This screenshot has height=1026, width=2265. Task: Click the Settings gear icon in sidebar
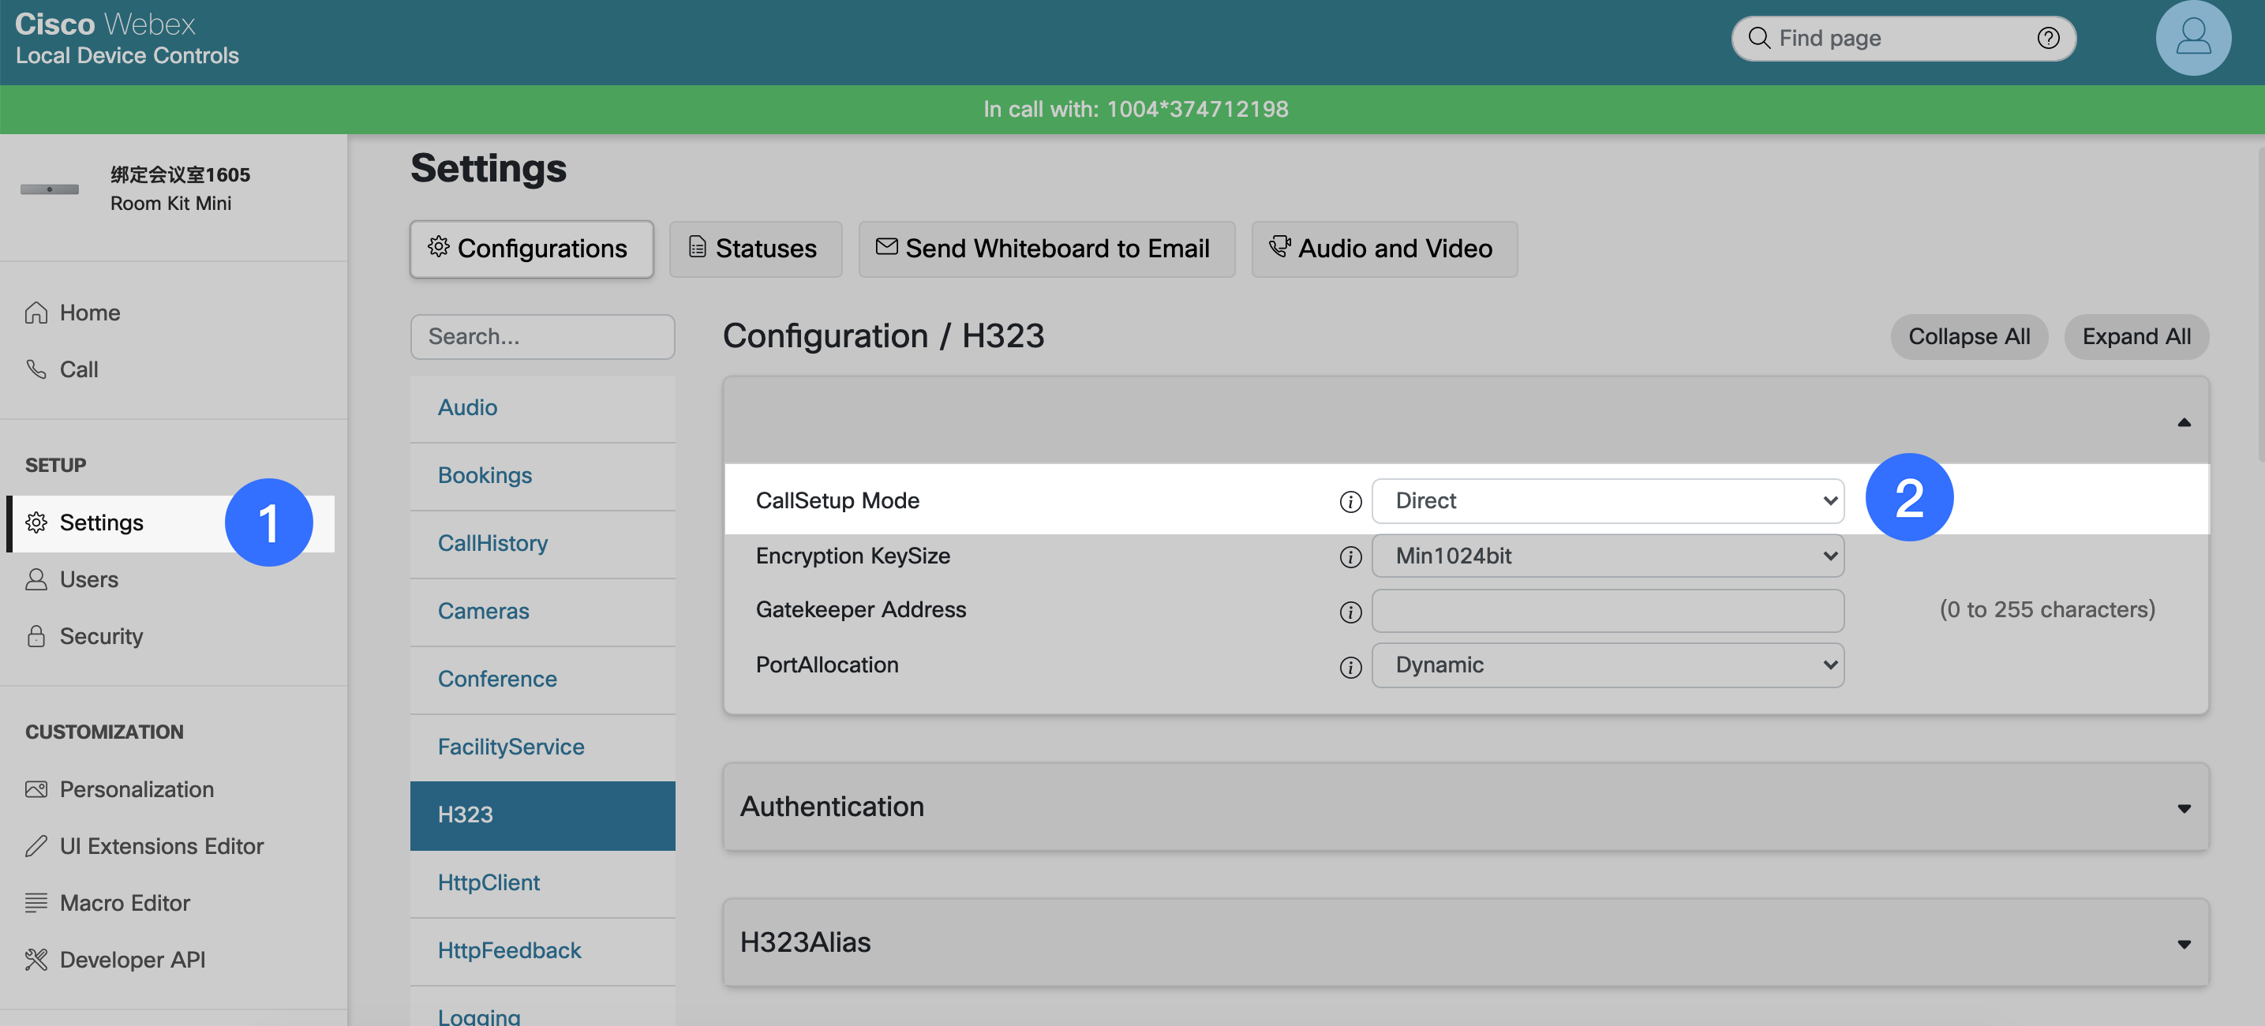click(x=36, y=522)
